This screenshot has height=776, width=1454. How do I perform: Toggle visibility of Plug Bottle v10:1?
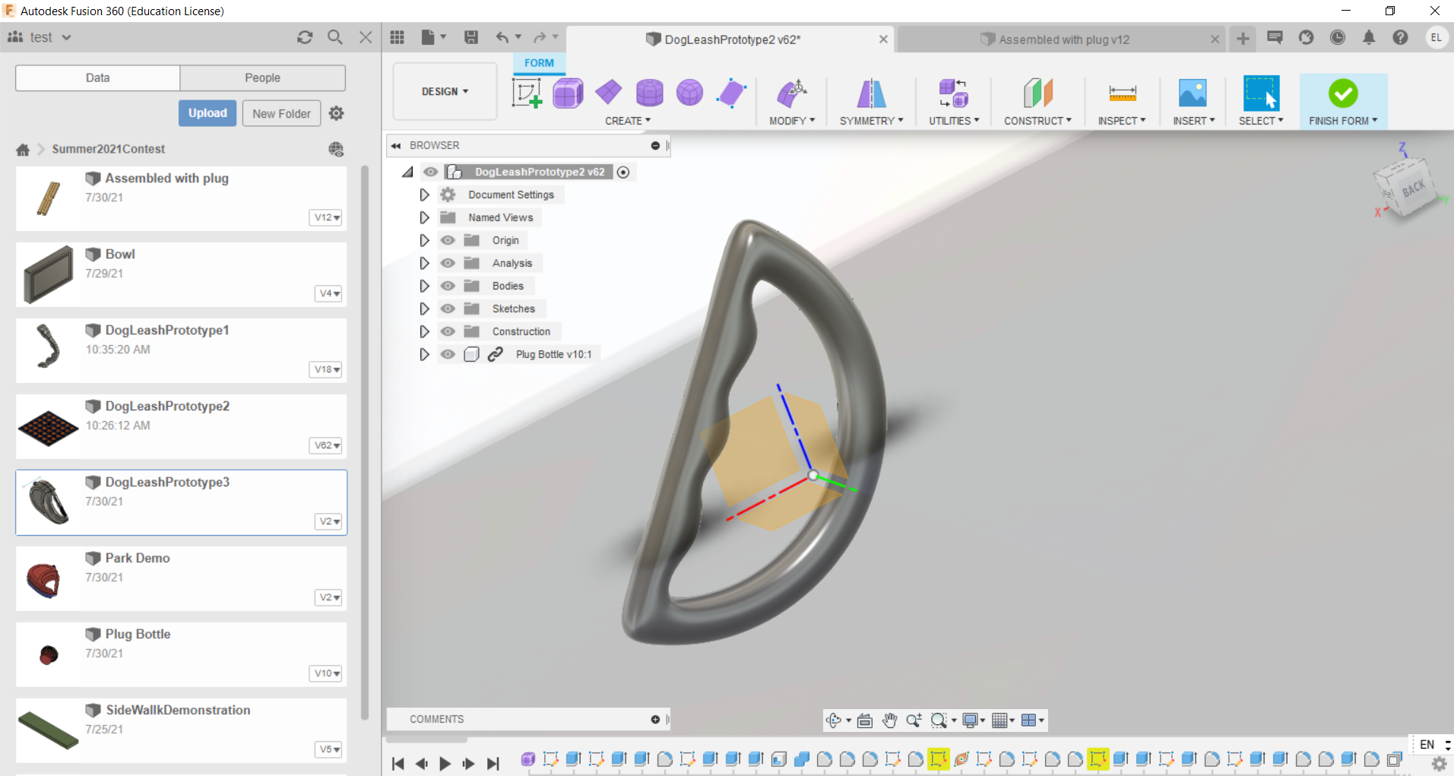click(x=448, y=354)
